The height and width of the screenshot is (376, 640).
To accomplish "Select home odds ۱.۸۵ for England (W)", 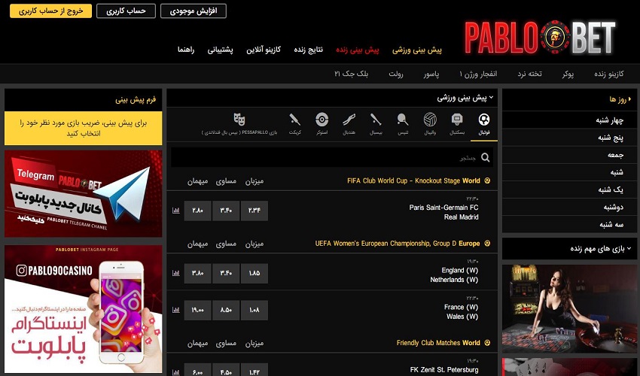I will coord(254,273).
